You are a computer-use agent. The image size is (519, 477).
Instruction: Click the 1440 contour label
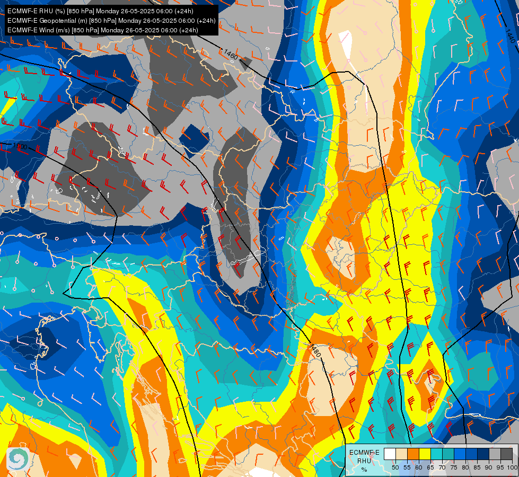click(510, 36)
